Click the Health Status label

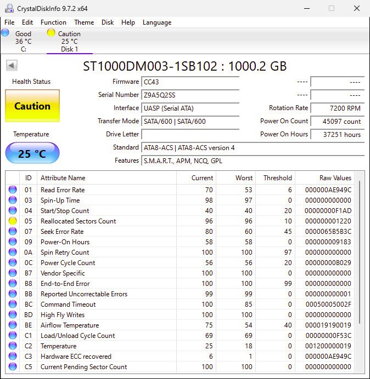coord(31,82)
